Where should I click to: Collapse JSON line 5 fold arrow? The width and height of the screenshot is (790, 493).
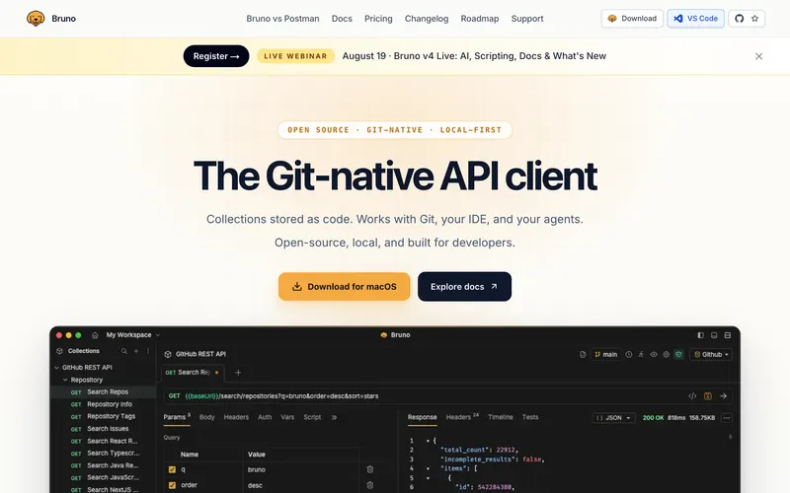[428, 478]
